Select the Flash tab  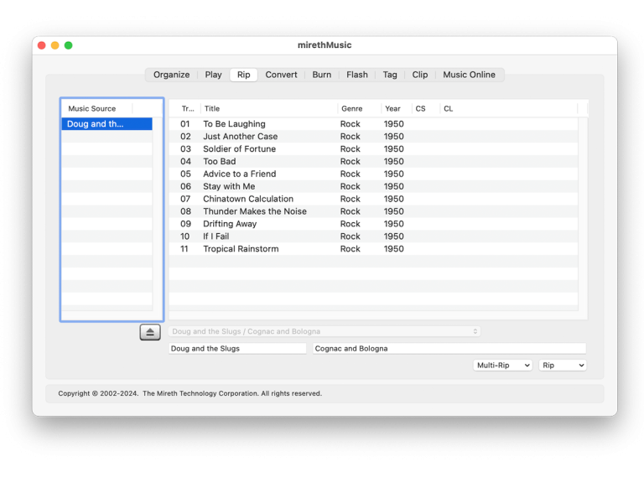tap(357, 75)
